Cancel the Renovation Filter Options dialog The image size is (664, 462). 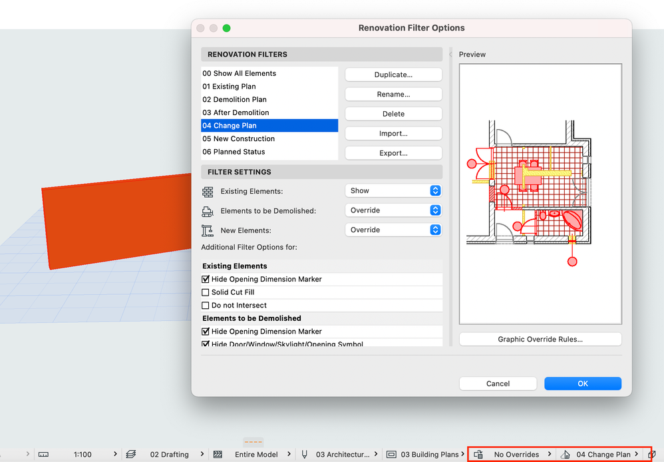click(x=498, y=383)
